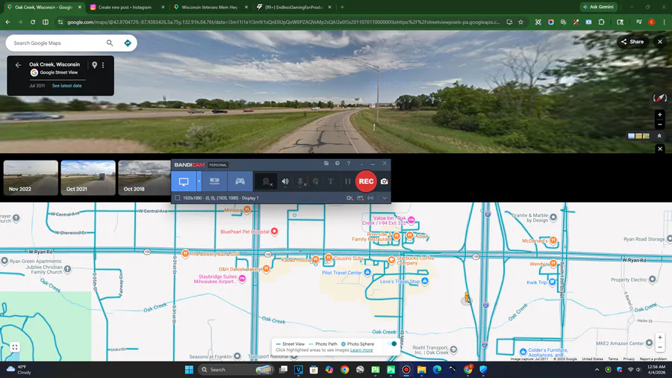Open Google Maps directions icon

[127, 43]
